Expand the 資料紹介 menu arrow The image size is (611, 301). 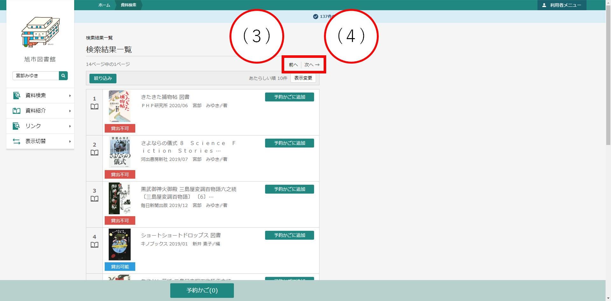70,111
